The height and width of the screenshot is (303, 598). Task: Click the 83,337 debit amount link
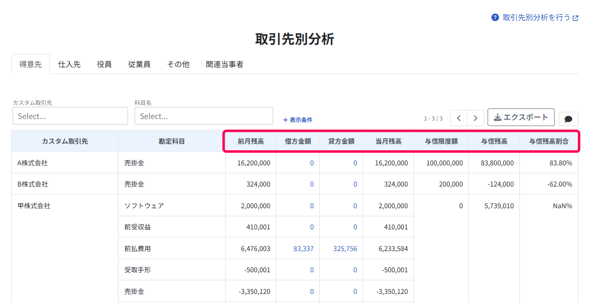(x=304, y=249)
